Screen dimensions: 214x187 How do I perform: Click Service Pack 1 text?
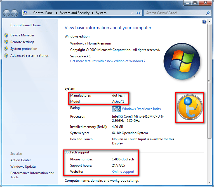point(80,56)
